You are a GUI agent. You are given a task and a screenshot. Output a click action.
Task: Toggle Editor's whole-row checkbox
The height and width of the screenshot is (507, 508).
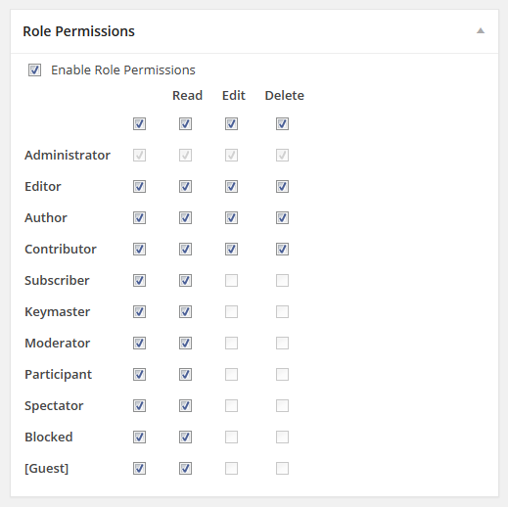pyautogui.click(x=139, y=187)
